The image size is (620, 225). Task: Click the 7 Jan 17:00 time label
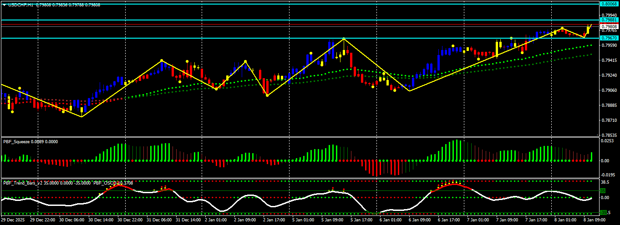tap(537, 220)
